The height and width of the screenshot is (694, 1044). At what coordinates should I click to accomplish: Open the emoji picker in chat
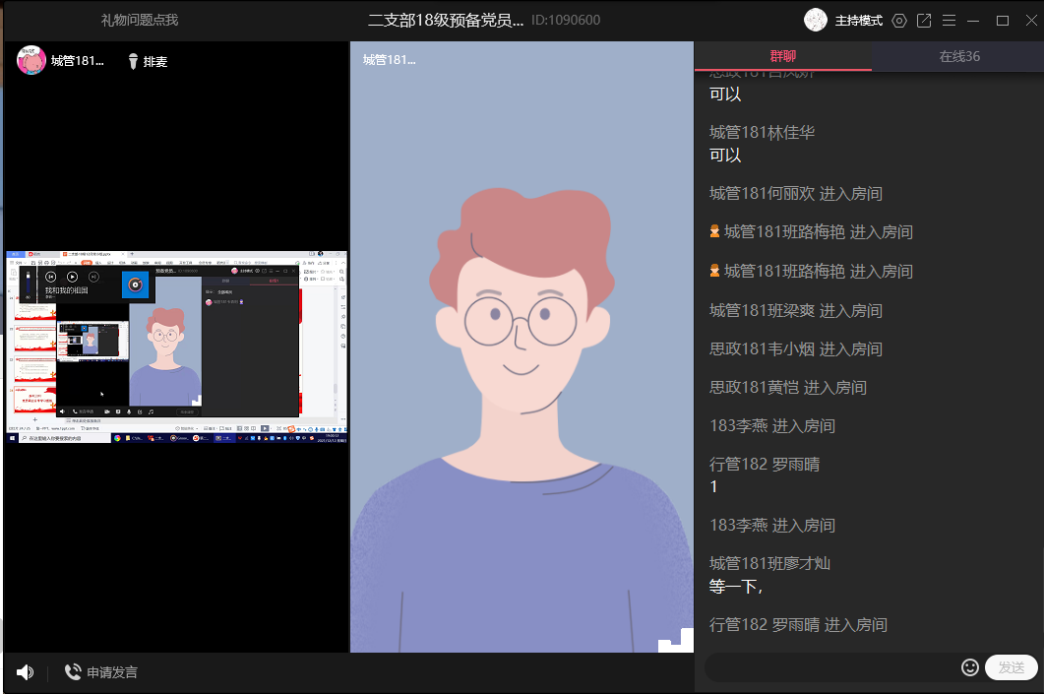pyautogui.click(x=969, y=667)
